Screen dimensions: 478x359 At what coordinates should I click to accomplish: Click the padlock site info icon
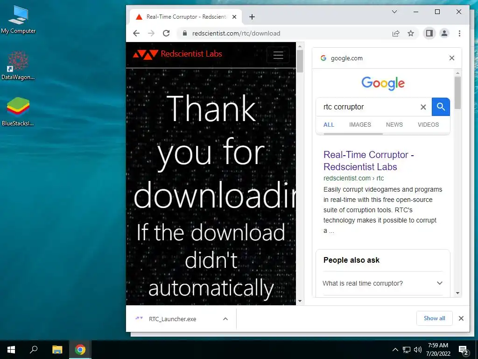185,33
